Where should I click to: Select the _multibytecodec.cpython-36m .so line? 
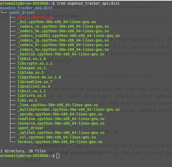pyautogui.click(x=69, y=110)
